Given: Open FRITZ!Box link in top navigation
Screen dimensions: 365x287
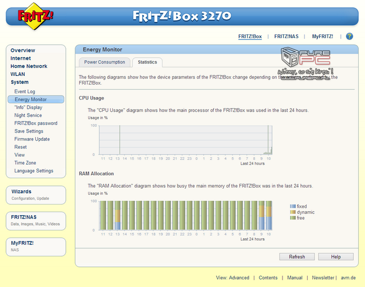Looking at the screenshot, I should click(x=250, y=37).
